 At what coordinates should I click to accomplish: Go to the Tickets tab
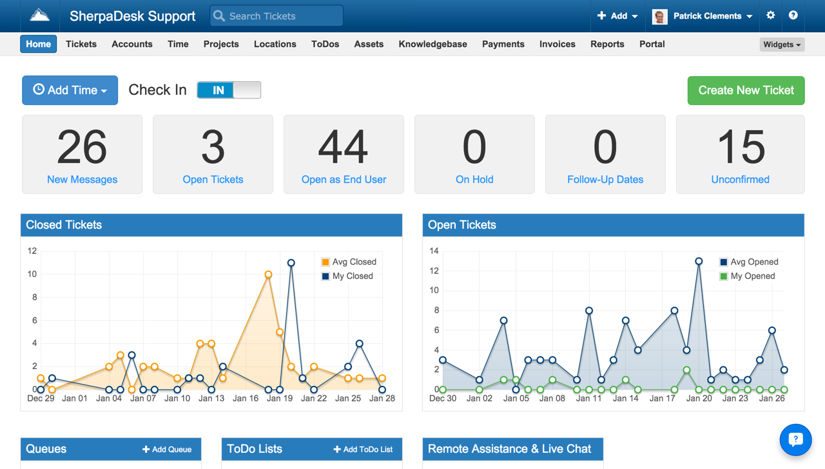tap(81, 44)
